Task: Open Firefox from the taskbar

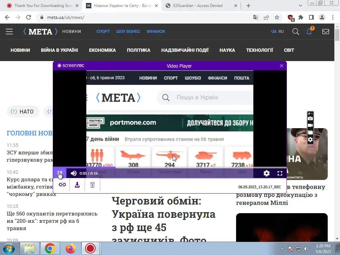Action: coord(71,248)
